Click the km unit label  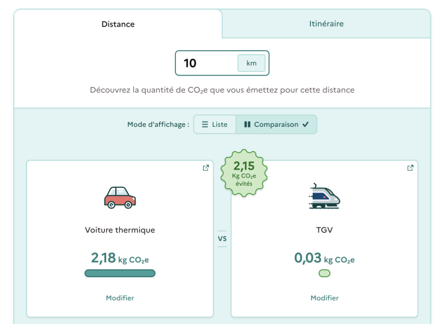tap(251, 63)
